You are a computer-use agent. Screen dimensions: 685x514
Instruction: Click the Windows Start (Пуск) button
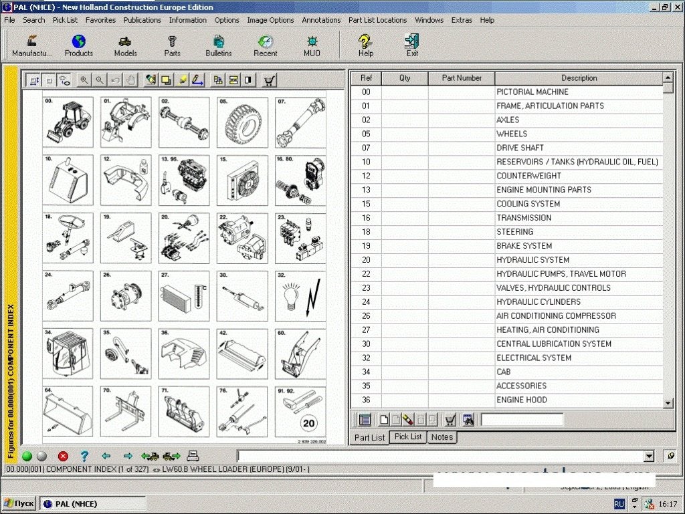(19, 503)
